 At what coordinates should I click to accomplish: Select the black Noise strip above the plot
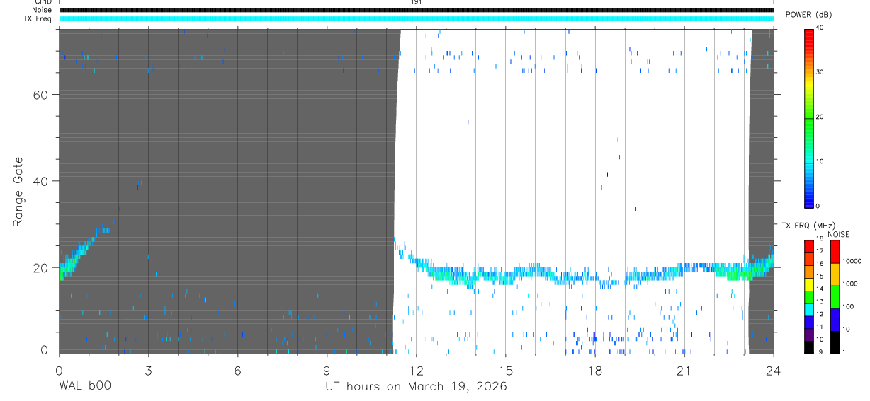(417, 10)
